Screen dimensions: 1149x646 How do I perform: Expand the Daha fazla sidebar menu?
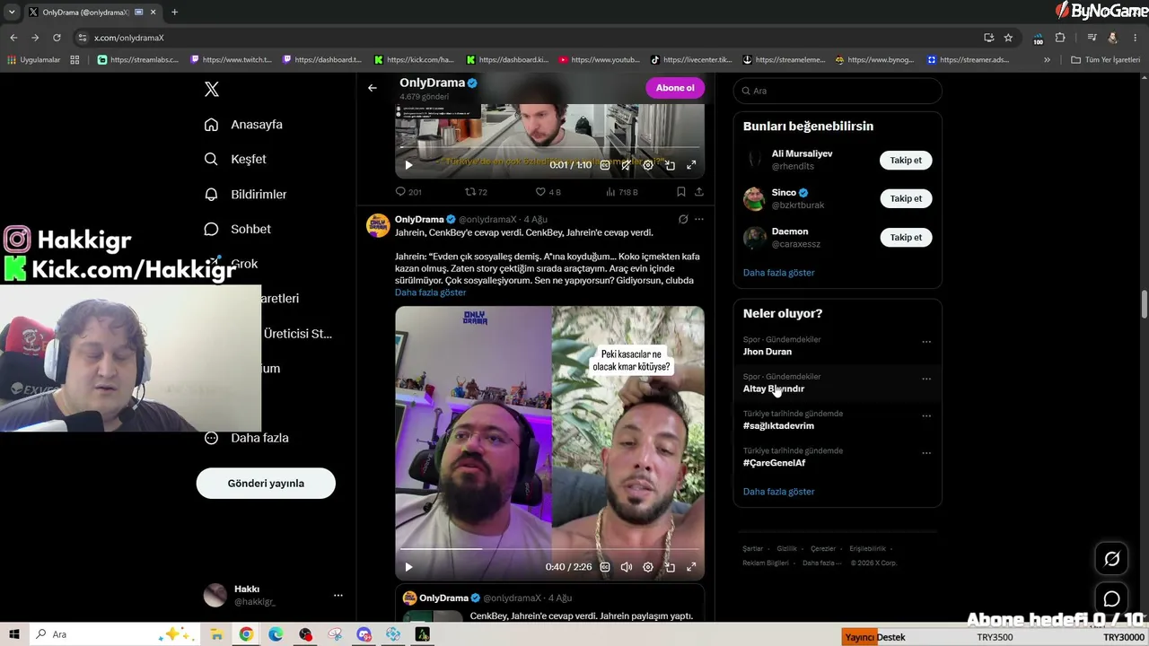tap(246, 438)
